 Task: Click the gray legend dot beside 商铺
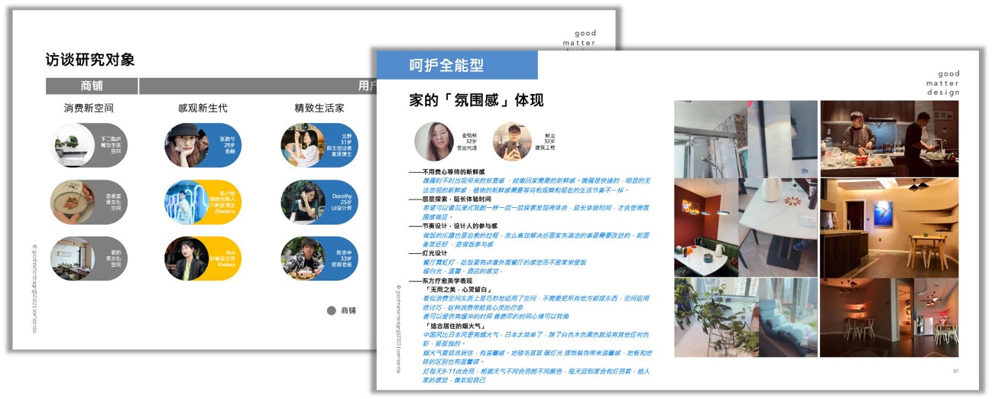click(331, 310)
